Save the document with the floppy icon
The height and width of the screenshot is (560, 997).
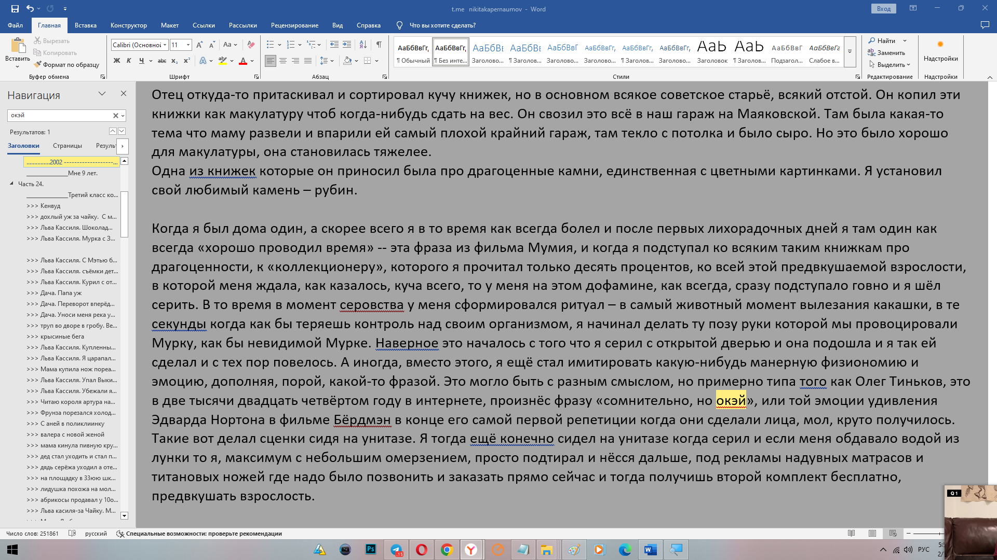pyautogui.click(x=15, y=9)
